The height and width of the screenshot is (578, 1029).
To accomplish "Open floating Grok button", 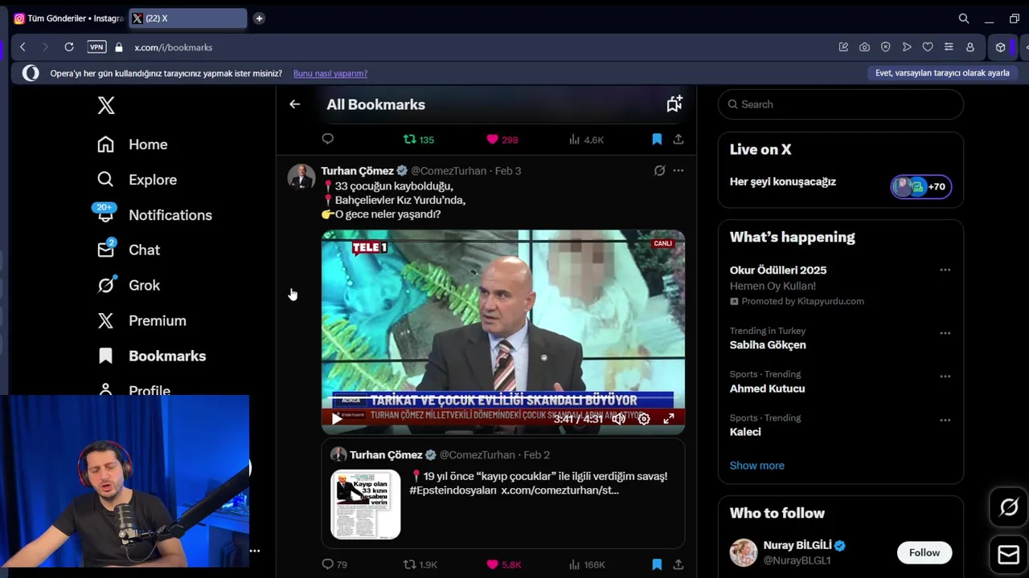I will (1009, 507).
